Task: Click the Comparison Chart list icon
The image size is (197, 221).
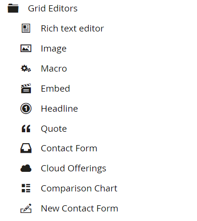Action: tap(26, 188)
